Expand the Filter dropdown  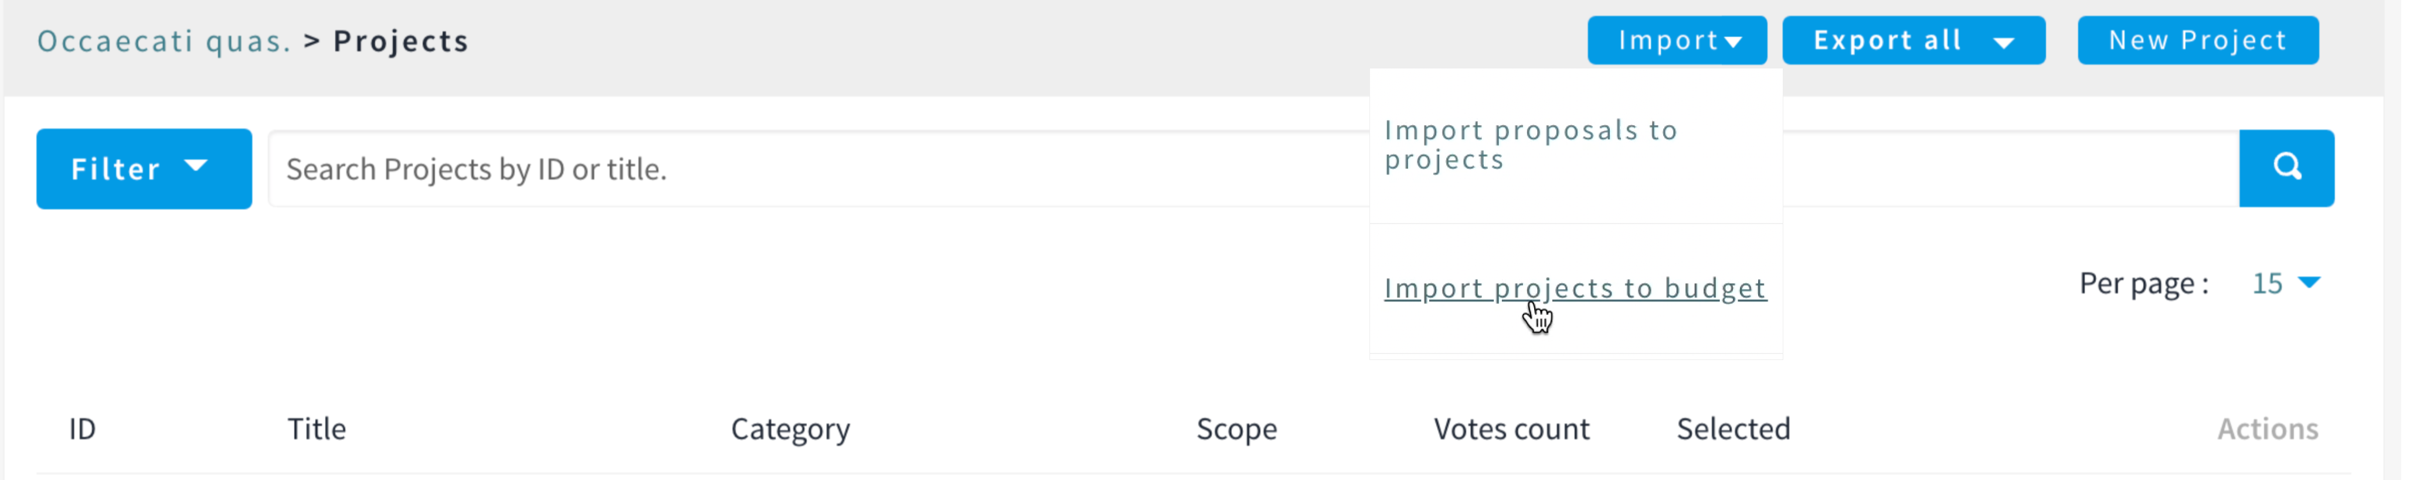pos(144,169)
